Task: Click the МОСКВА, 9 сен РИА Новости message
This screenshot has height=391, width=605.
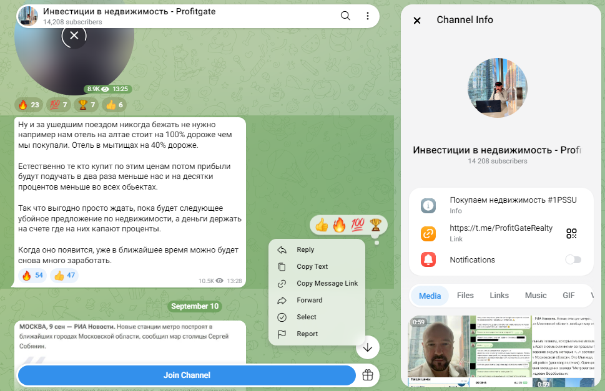Action: pyautogui.click(x=130, y=342)
